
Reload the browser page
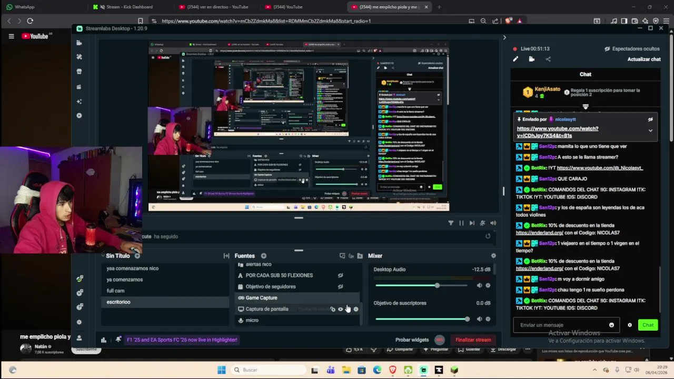[x=30, y=21]
